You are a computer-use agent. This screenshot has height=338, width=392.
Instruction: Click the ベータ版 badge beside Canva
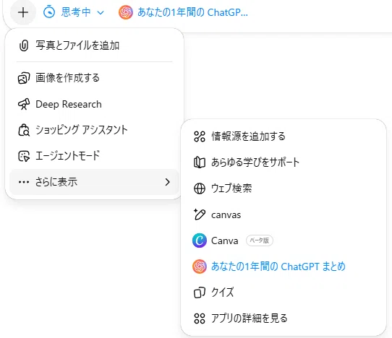[x=260, y=240]
